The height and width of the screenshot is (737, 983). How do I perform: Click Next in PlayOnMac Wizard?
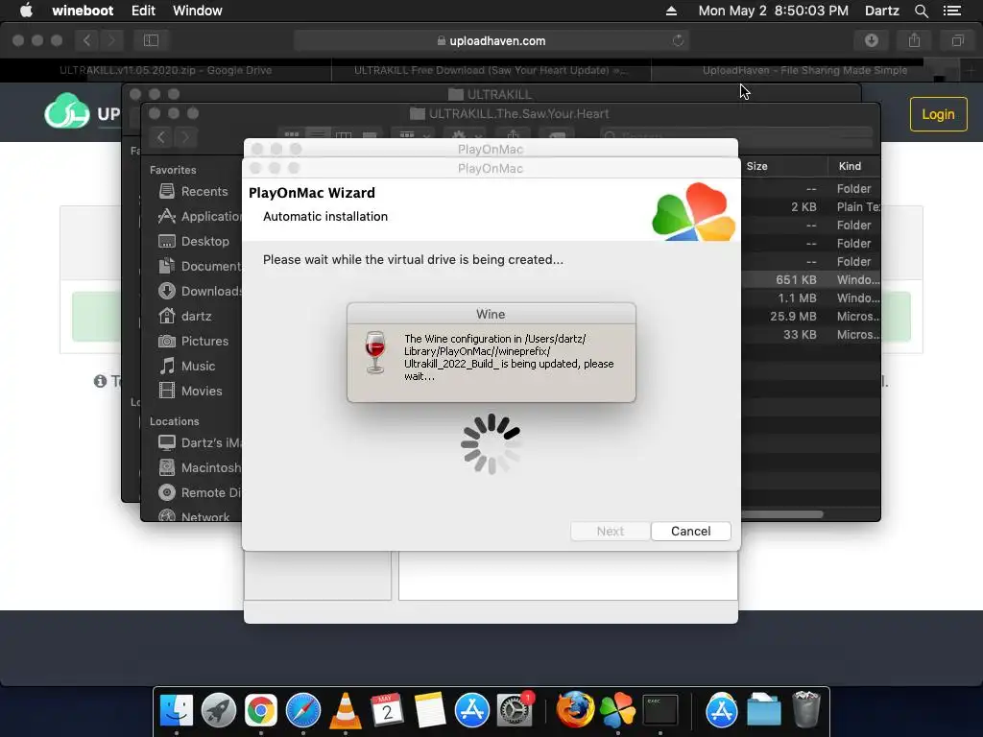[610, 531]
